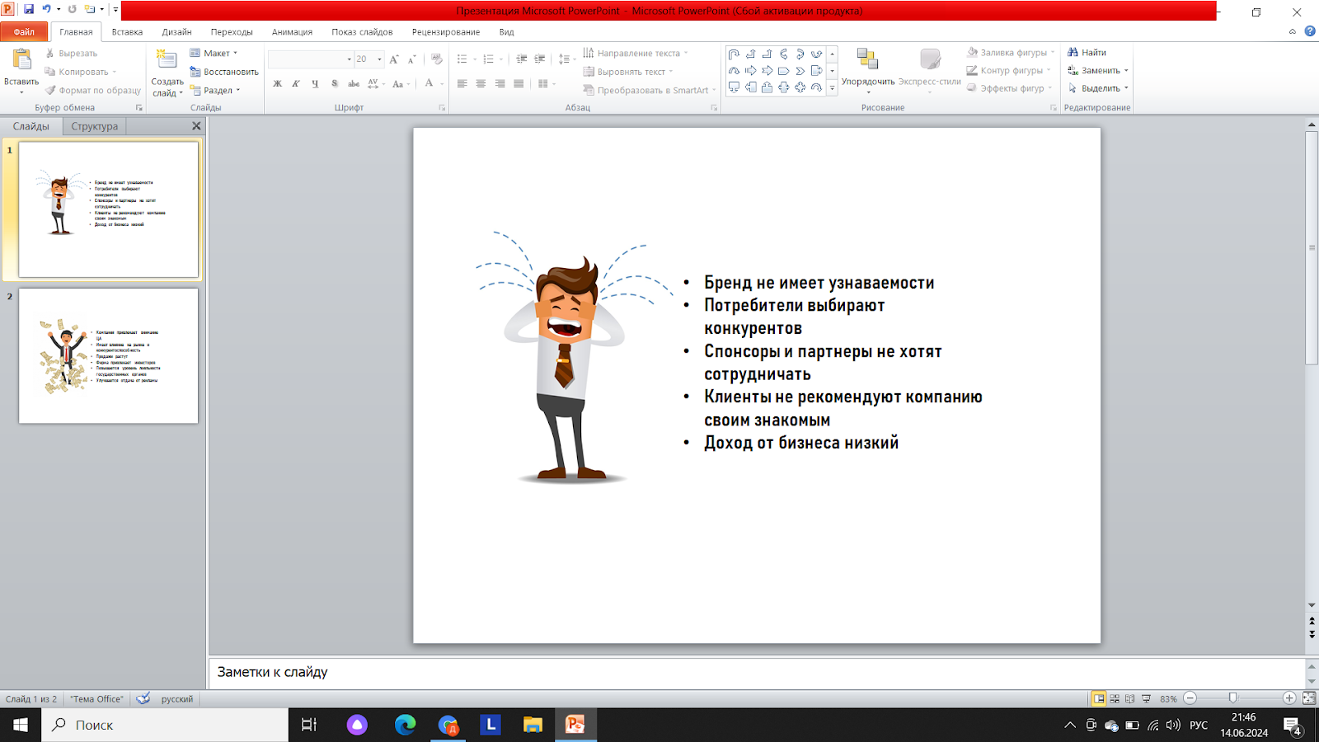Image resolution: width=1319 pixels, height=742 pixels.
Task: Click the Paste (Вставить) clipboard icon
Action: point(21,60)
